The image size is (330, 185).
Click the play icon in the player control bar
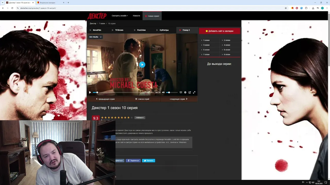(x=90, y=92)
